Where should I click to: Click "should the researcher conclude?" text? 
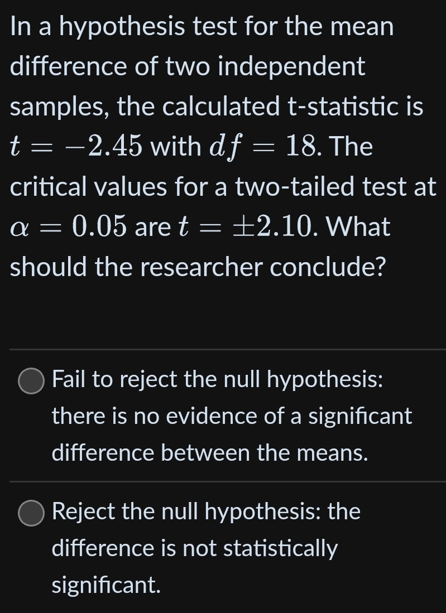[x=198, y=267]
